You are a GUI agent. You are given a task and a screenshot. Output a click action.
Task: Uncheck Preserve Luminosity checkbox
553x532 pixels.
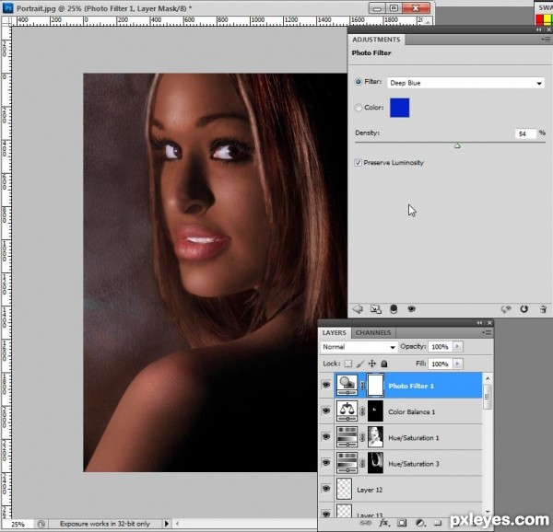(358, 162)
